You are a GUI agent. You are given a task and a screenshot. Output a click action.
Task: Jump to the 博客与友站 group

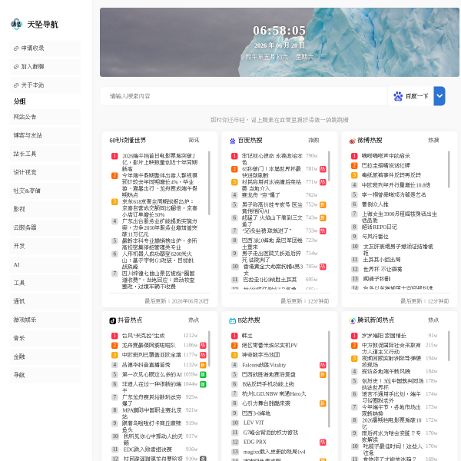click(x=45, y=135)
